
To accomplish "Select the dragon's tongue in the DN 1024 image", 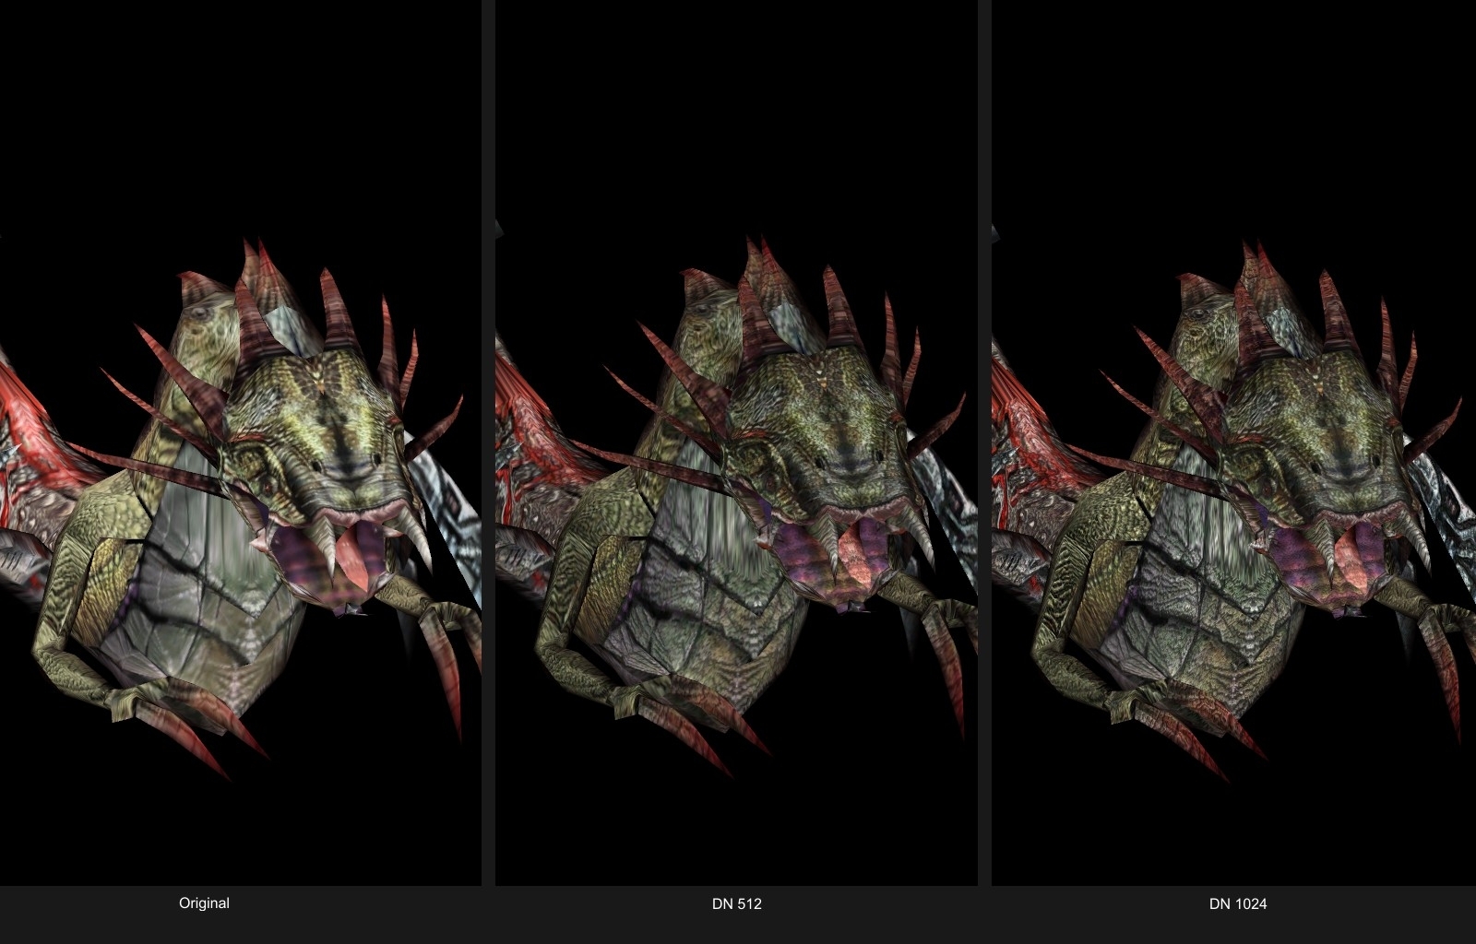I will 1349,551.
